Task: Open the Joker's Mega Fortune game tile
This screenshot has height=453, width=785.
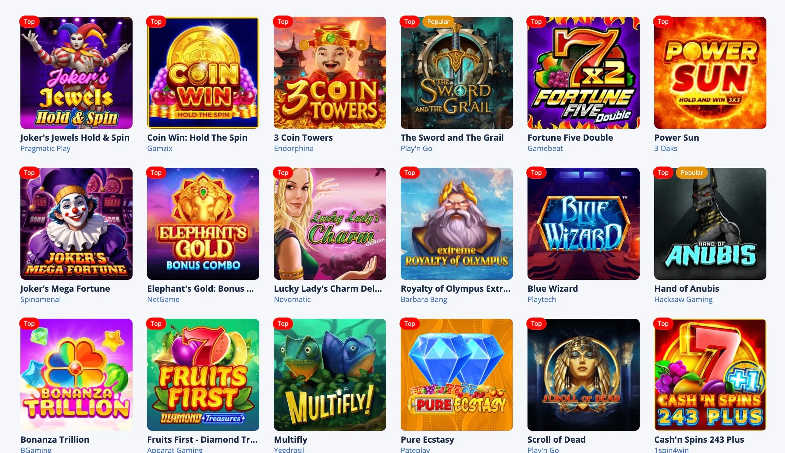Action: (76, 224)
